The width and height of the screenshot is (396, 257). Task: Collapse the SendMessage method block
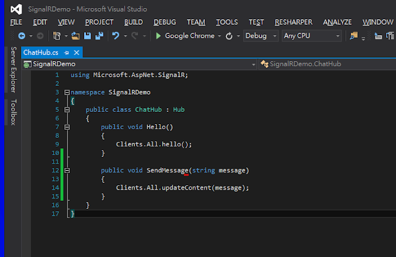[67, 171]
